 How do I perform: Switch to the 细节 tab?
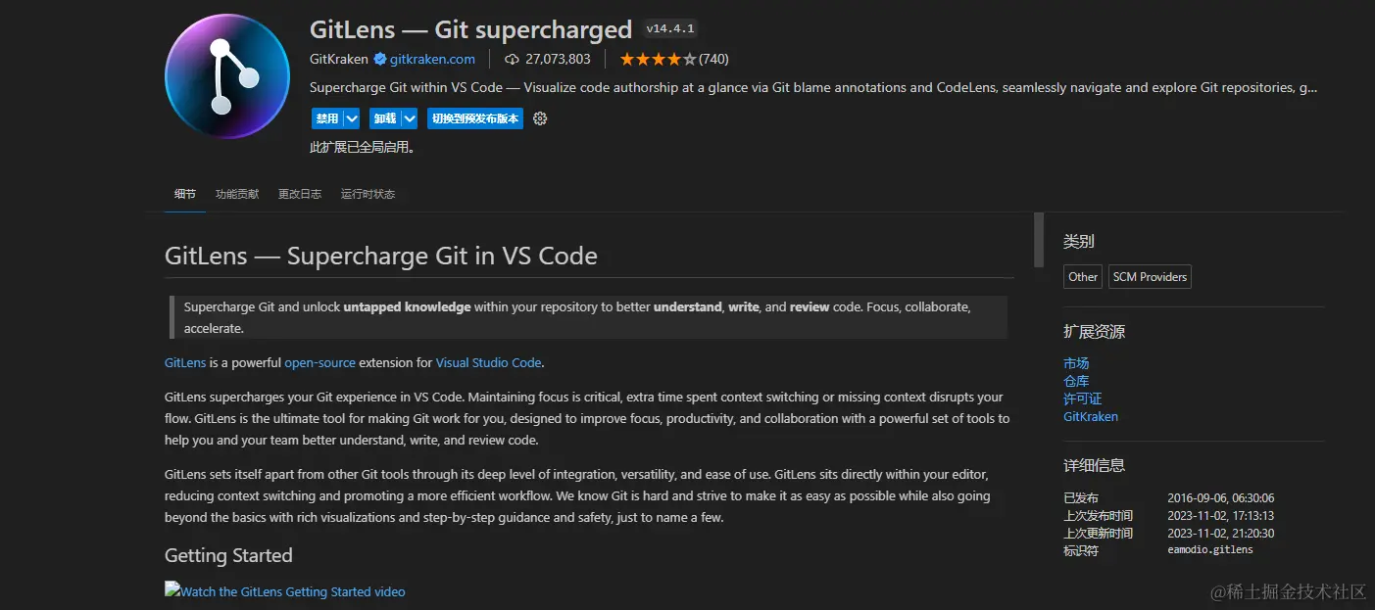185,194
